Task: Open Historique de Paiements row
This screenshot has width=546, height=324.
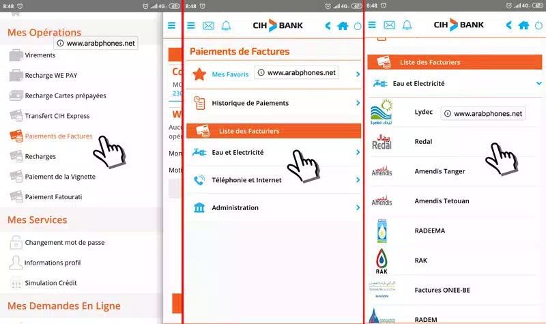Action: point(274,103)
